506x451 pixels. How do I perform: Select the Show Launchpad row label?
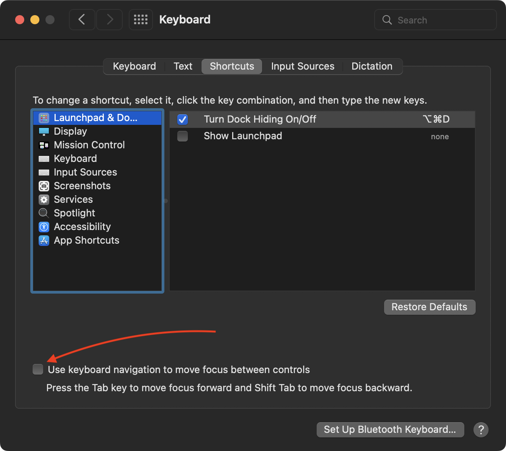coord(243,136)
